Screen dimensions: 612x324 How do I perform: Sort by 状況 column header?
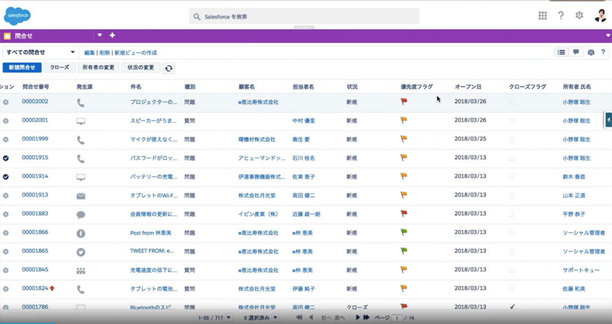pyautogui.click(x=352, y=87)
